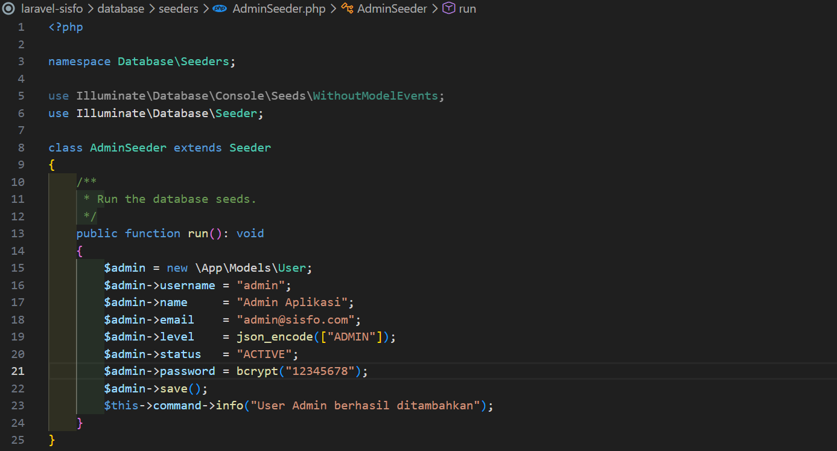Click Database\Seeders namespace name
Image resolution: width=837 pixels, height=451 pixels.
(x=173, y=62)
